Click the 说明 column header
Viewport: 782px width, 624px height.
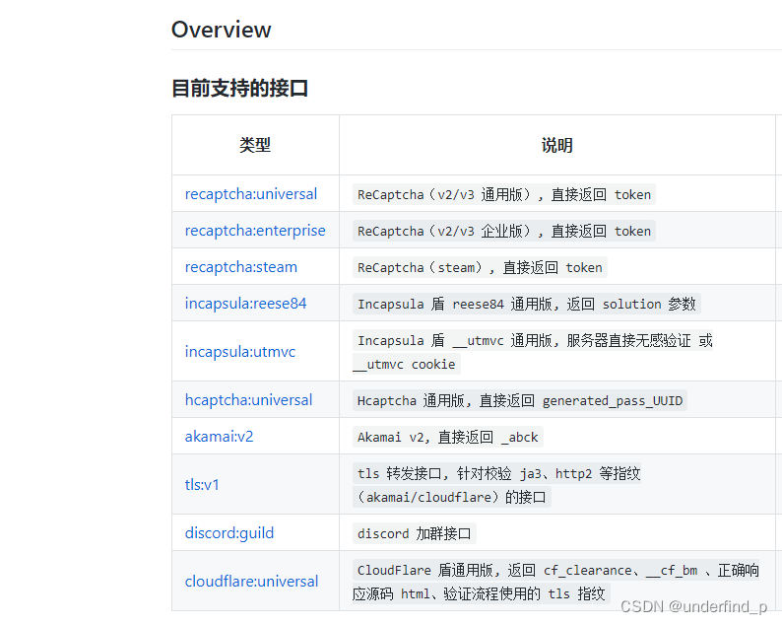pyautogui.click(x=557, y=145)
